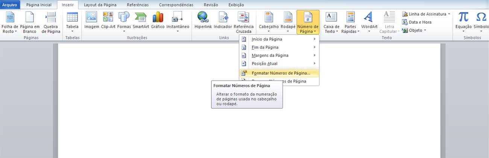Open the Símbolo gallery
This screenshot has width=489, height=158.
[x=481, y=22]
